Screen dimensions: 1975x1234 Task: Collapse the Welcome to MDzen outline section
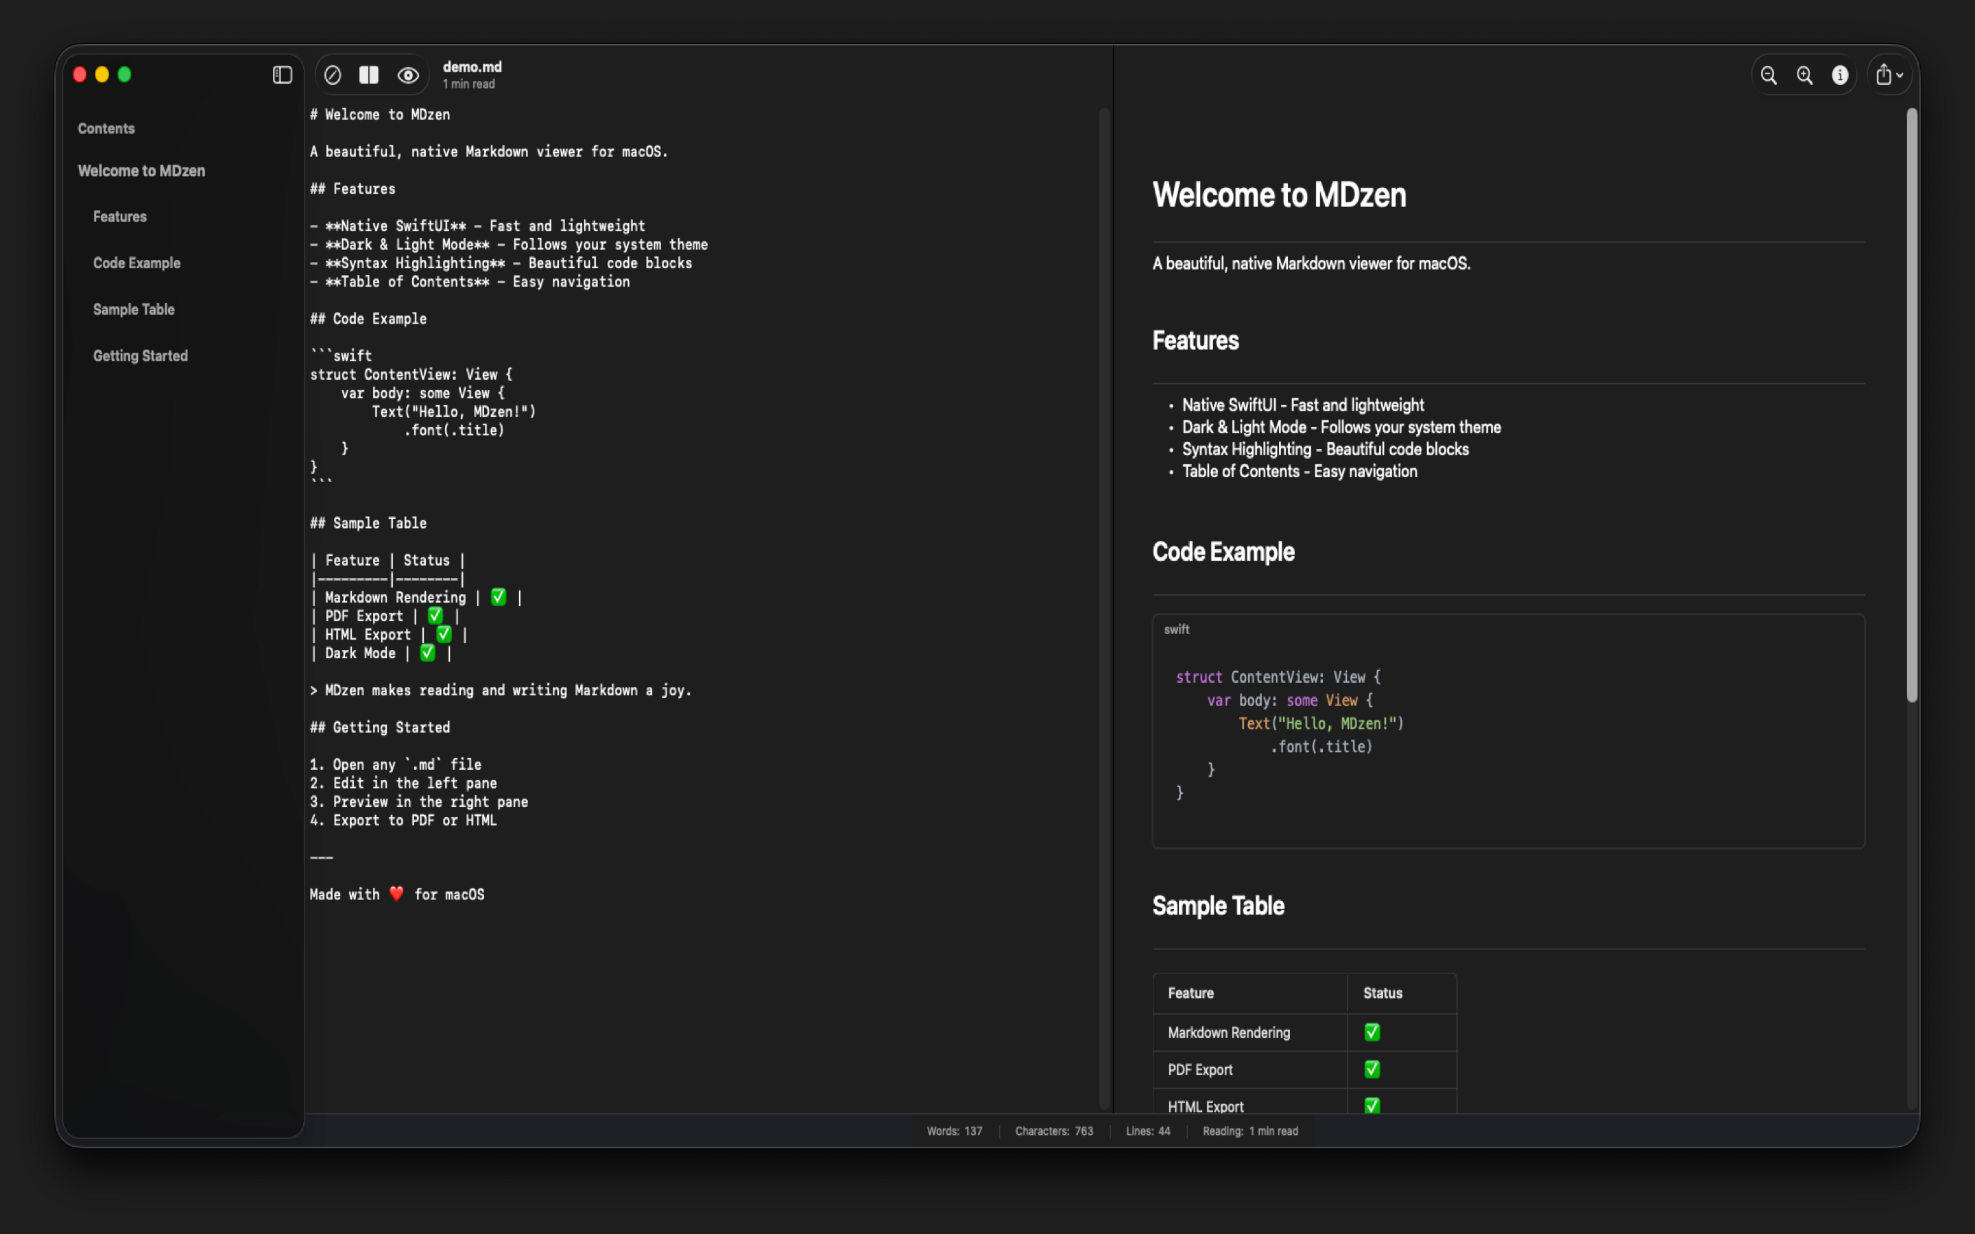coord(141,171)
